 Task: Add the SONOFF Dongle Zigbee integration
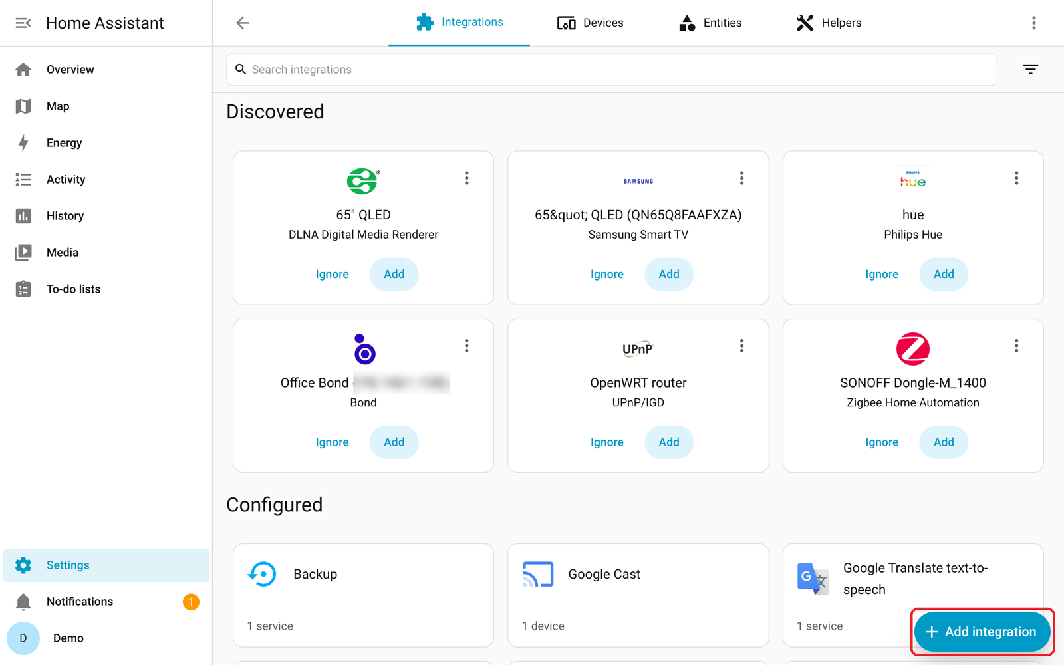tap(944, 442)
